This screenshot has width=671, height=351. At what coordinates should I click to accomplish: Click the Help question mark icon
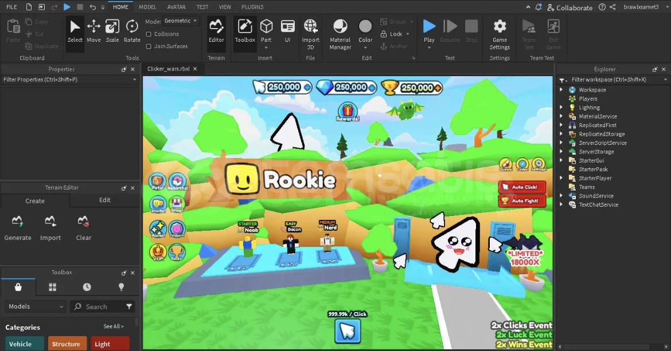(602, 7)
